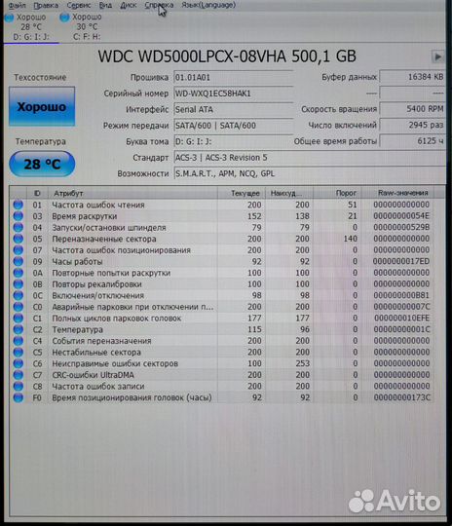This screenshot has width=452, height=526.
Task: Click next disk arrow button
Action: pos(437,56)
